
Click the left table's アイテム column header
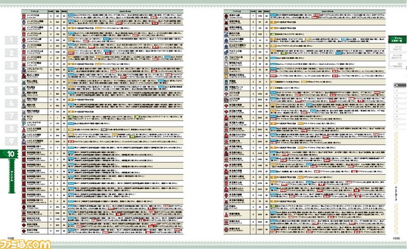(34, 11)
